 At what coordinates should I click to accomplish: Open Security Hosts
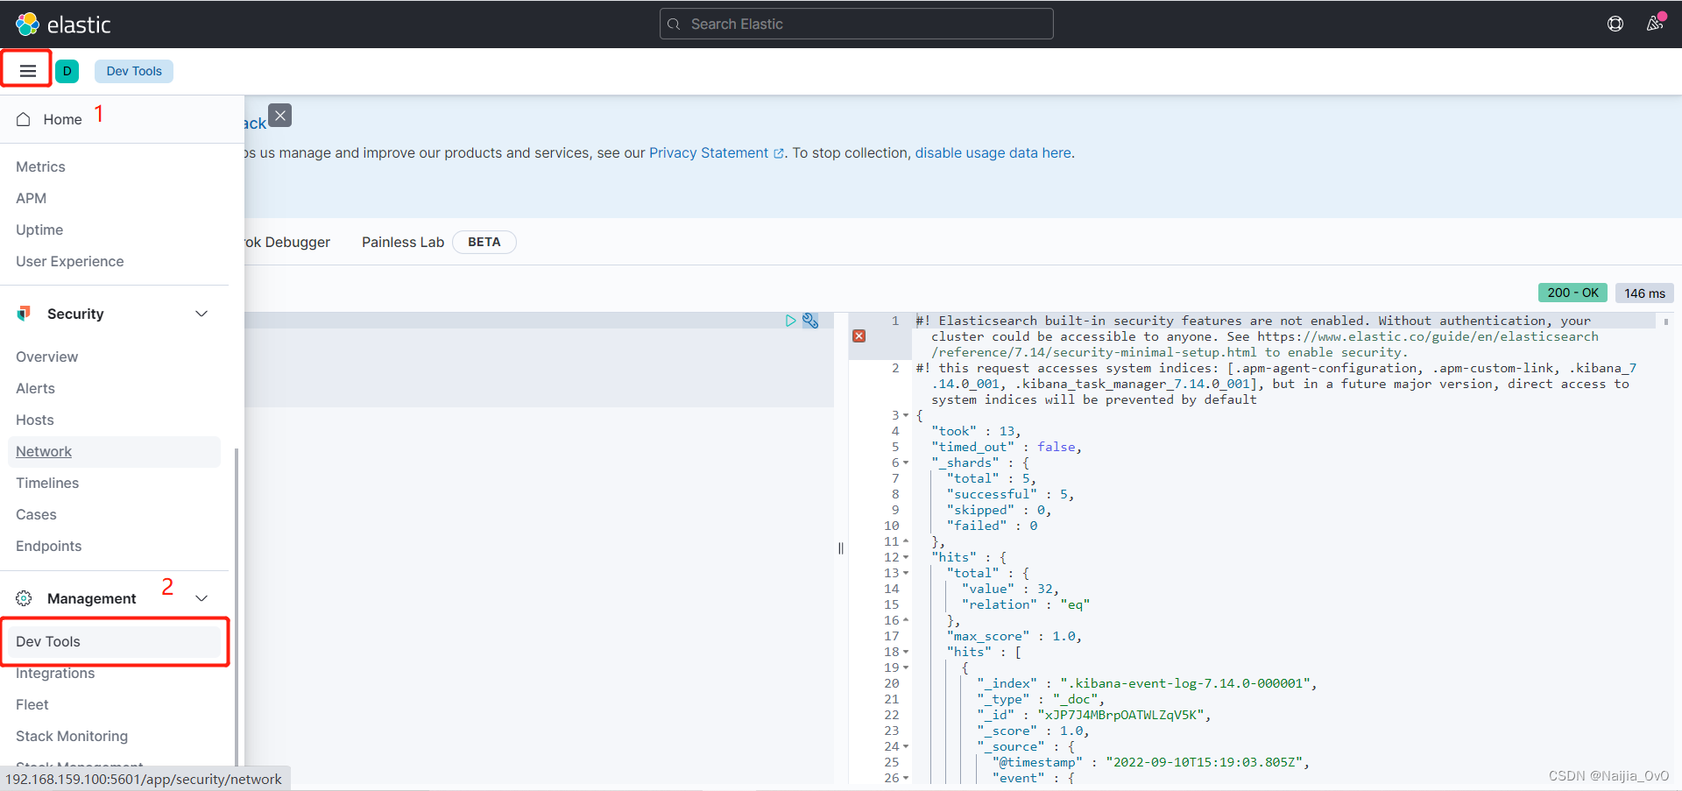35,420
